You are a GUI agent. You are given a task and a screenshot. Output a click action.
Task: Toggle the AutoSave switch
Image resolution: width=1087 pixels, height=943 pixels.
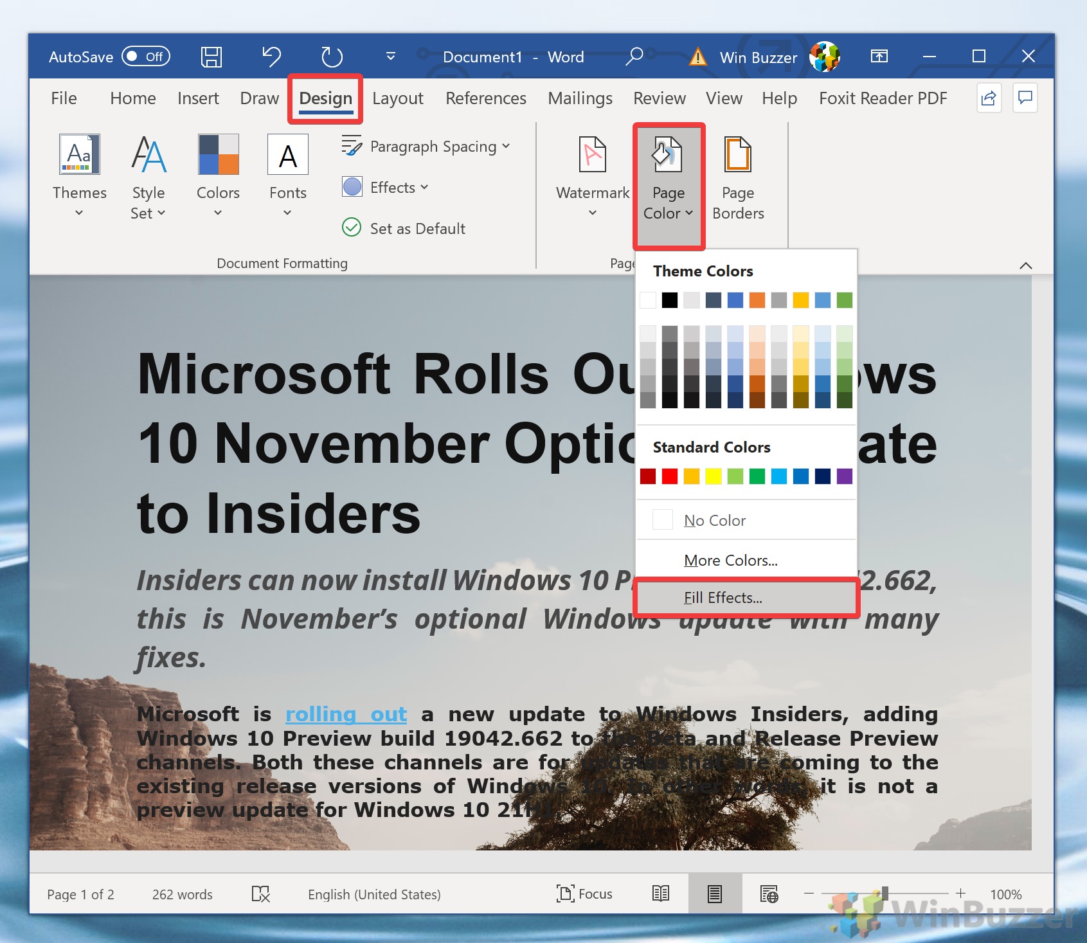pyautogui.click(x=145, y=57)
